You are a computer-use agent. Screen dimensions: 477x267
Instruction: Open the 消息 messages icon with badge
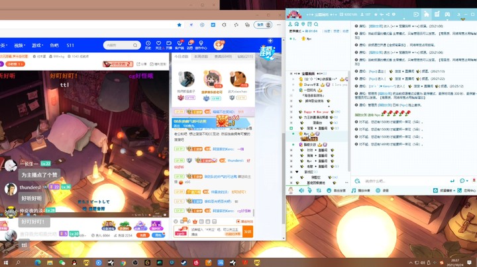[190, 45]
